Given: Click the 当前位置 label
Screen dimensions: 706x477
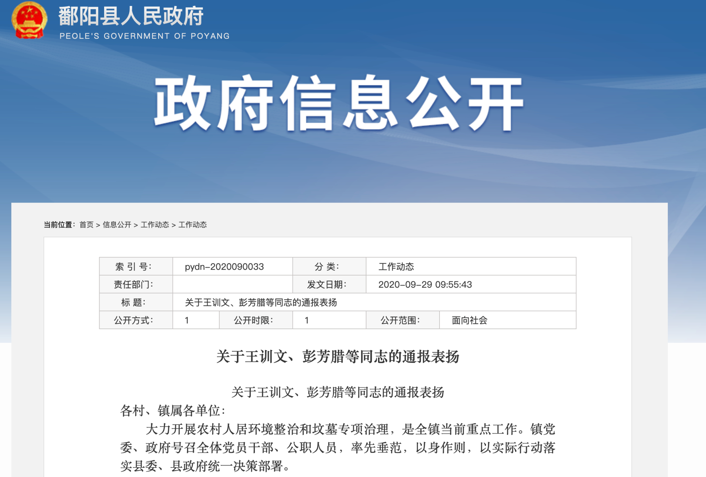Looking at the screenshot, I should point(59,225).
